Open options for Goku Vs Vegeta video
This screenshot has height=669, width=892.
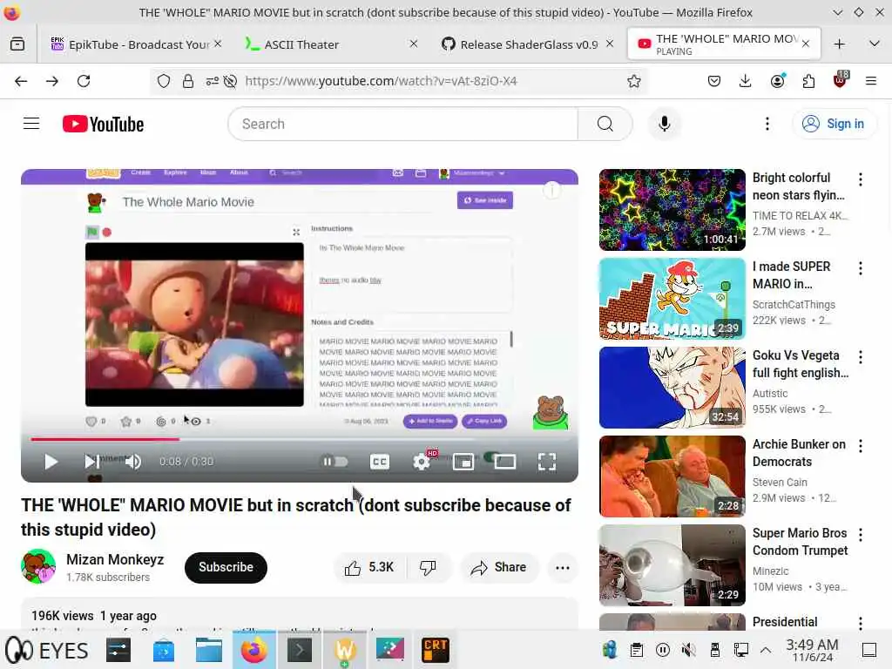(x=860, y=357)
